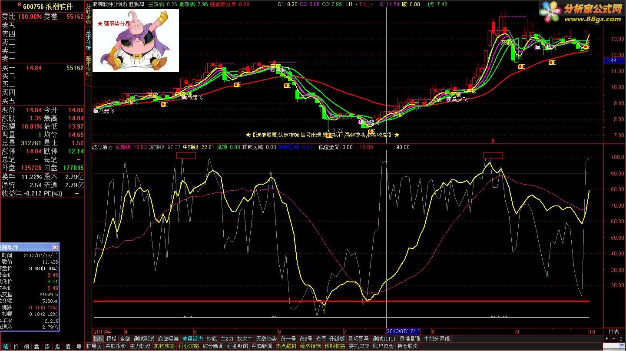626x351 pixels.
Task: Switch to the 无敌趋势 indicator
Action: tap(266, 339)
